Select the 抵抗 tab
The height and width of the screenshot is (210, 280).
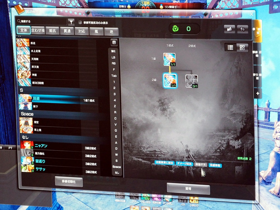coord(52,31)
